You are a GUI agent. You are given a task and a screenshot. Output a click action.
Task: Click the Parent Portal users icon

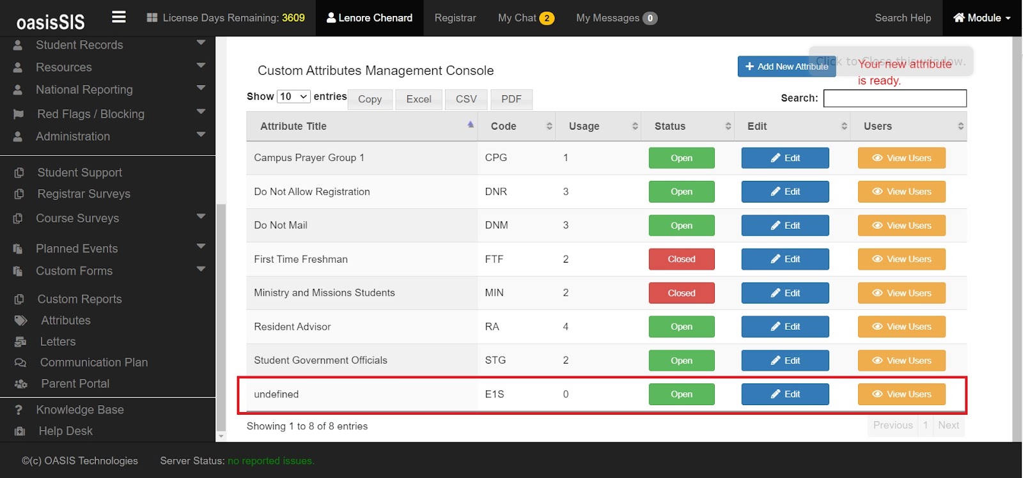coord(21,384)
